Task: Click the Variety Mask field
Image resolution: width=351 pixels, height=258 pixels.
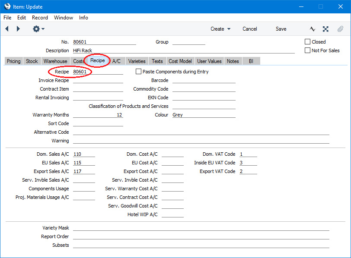Action: (201, 228)
